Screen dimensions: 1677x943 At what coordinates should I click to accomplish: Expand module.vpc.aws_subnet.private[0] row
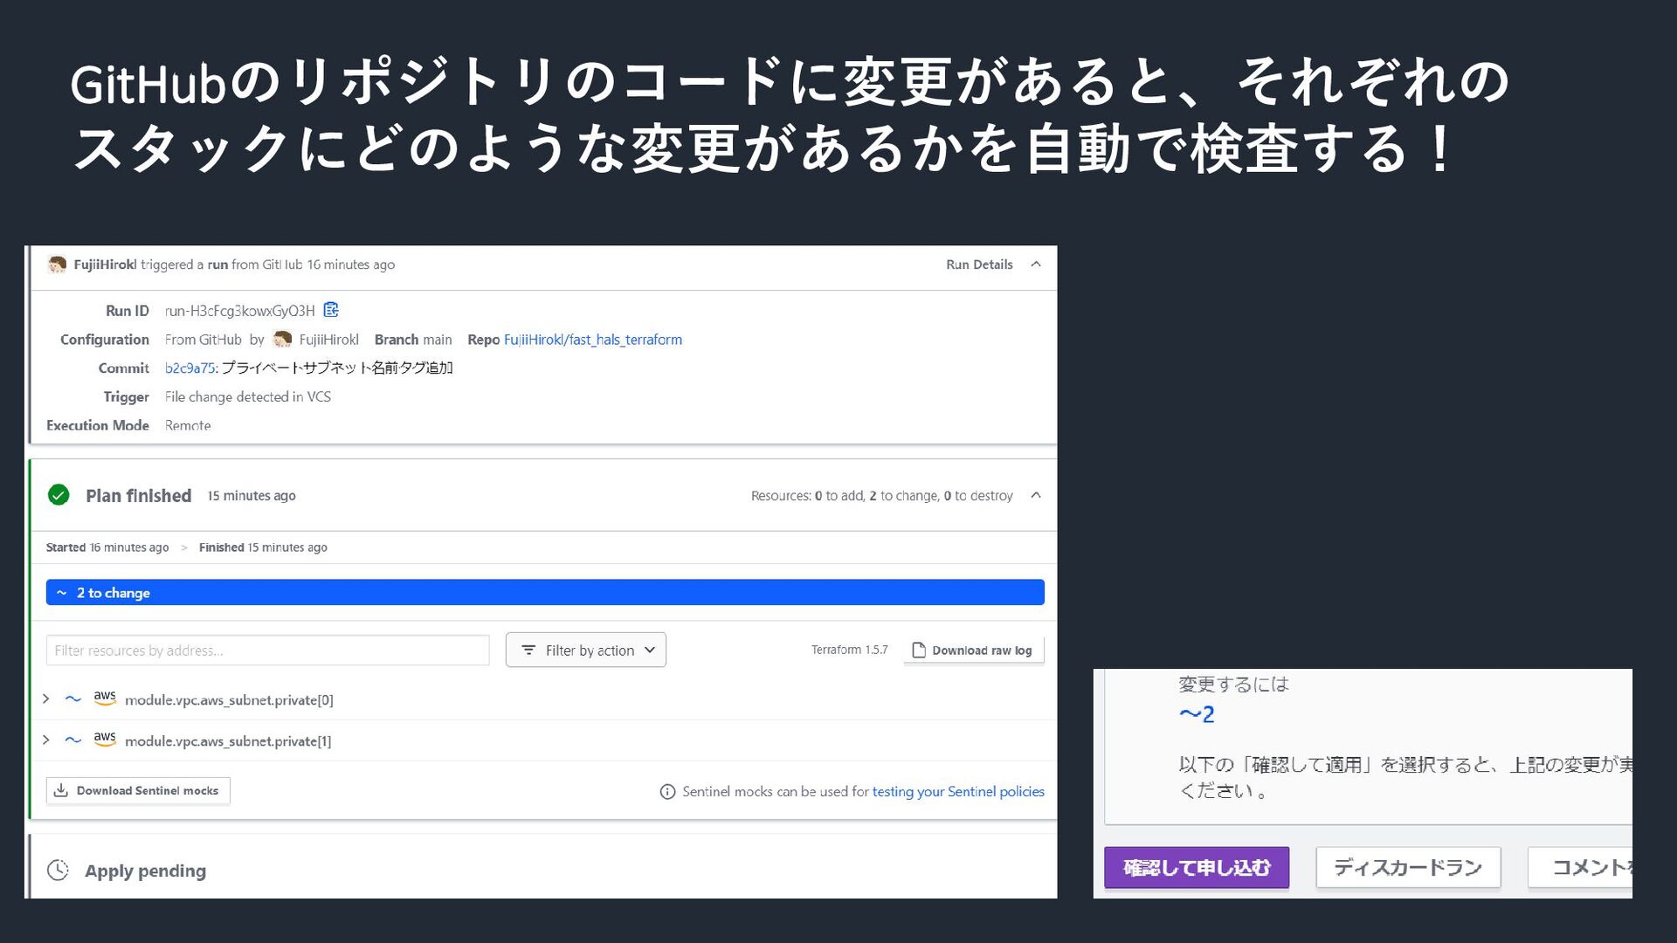point(46,699)
